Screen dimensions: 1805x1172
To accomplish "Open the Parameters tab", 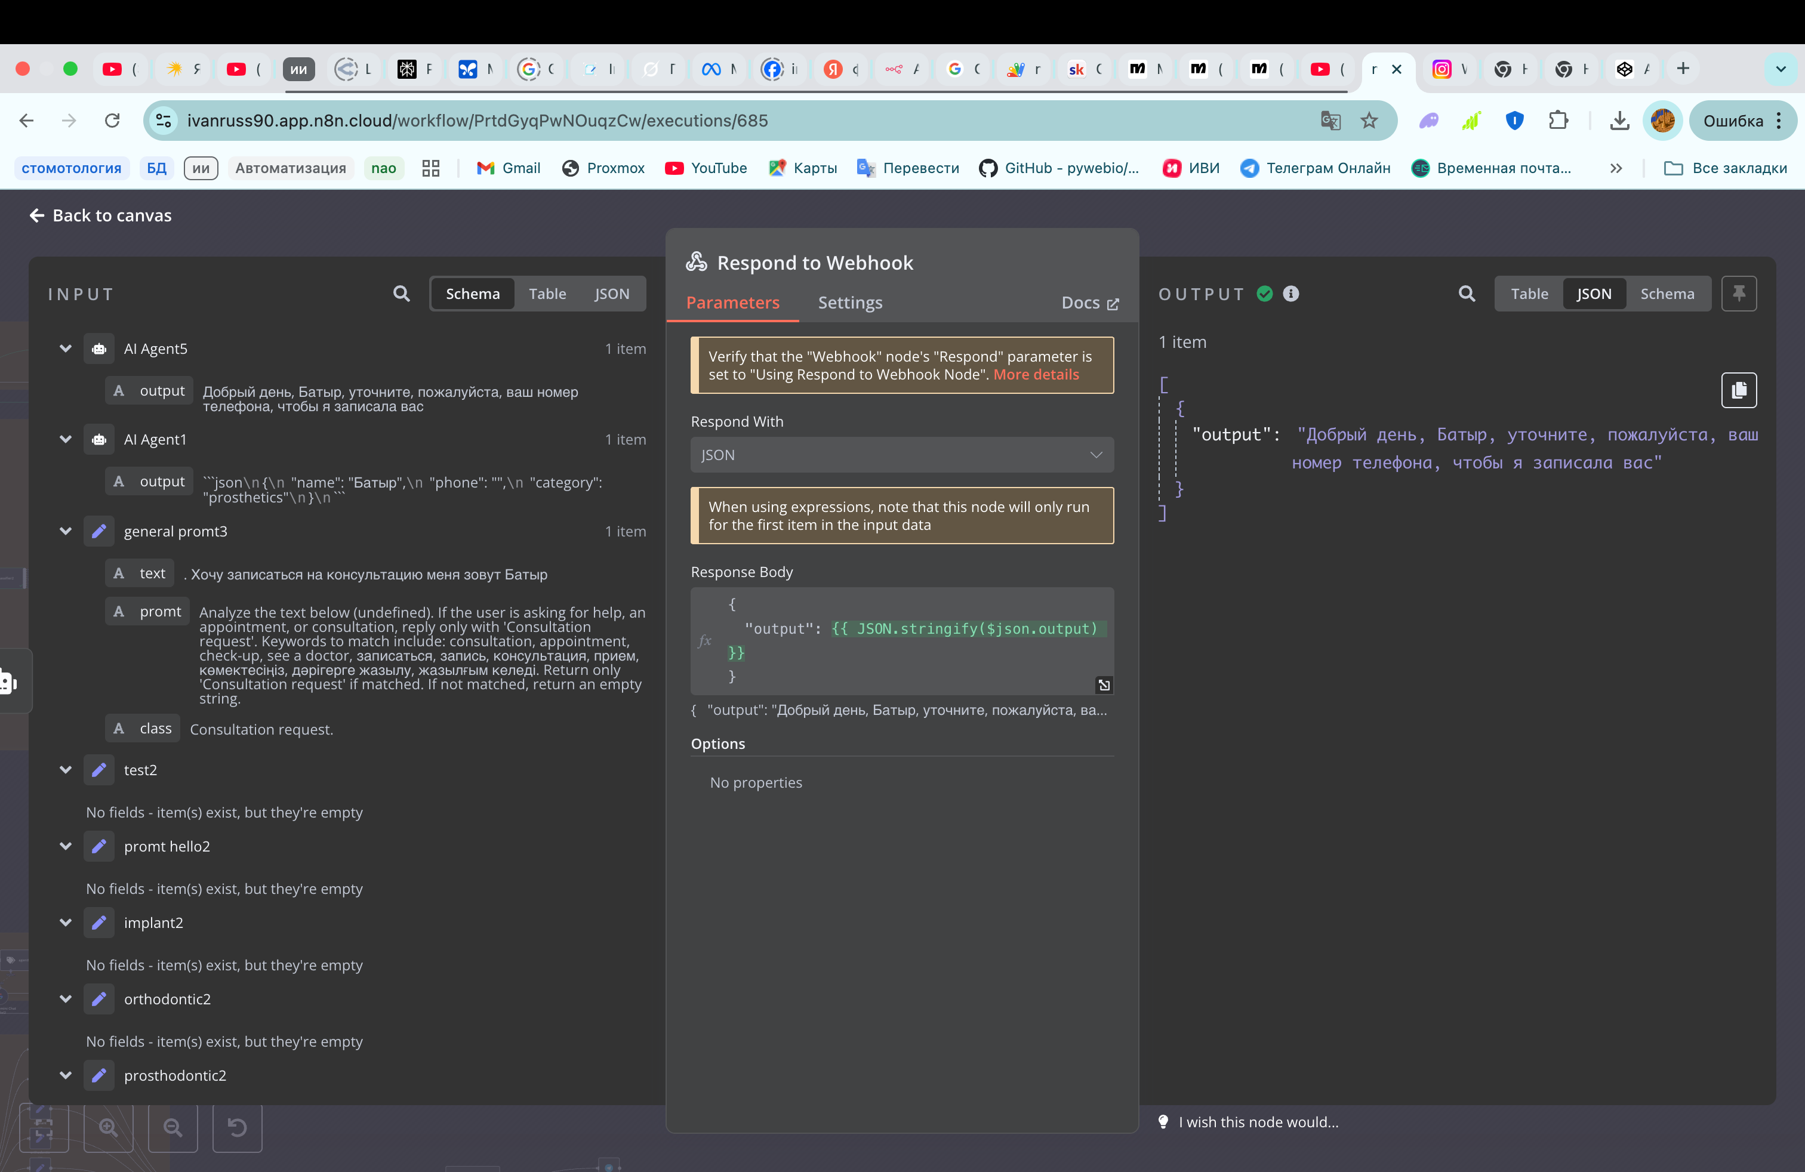I will coord(732,303).
